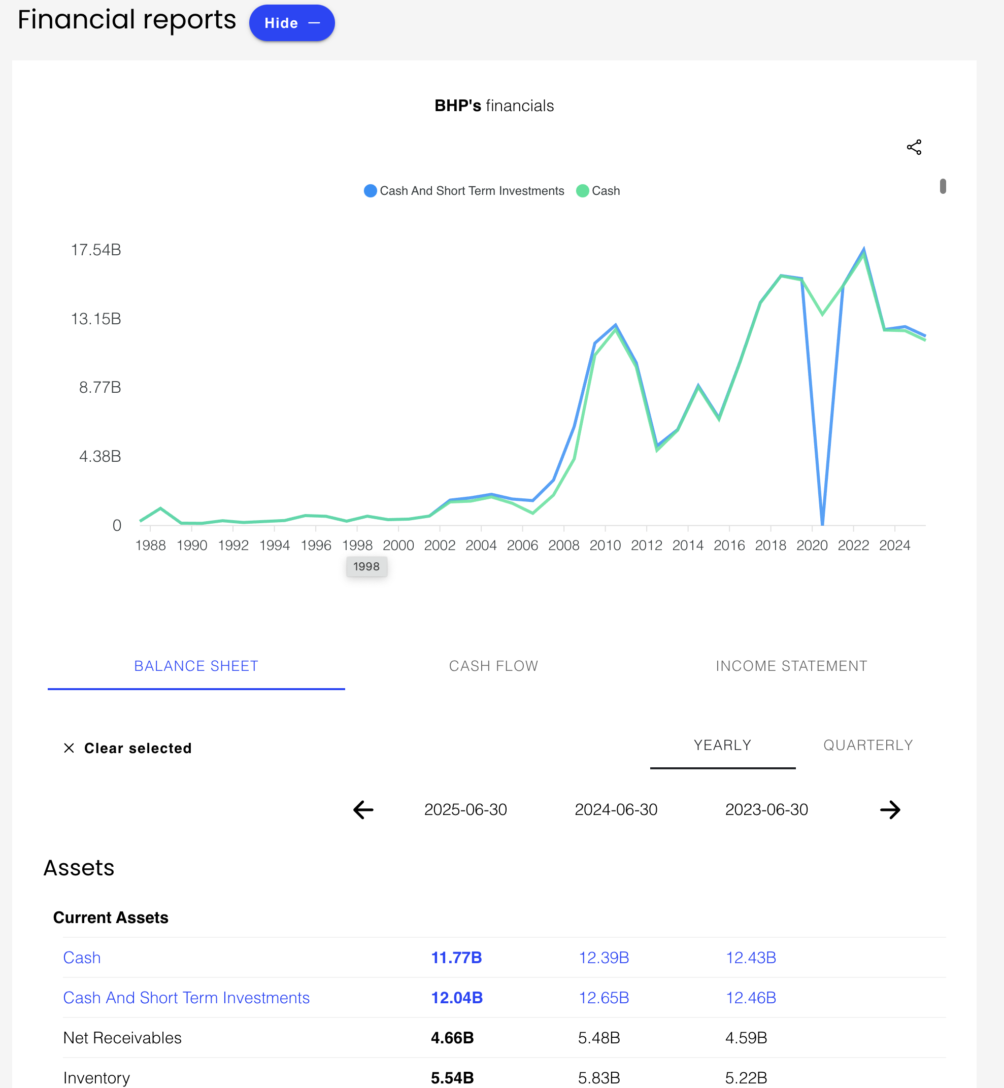Switch period view to QUARTERLY

867,745
